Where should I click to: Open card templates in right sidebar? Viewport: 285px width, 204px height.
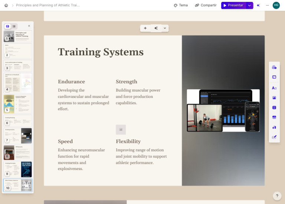274,67
